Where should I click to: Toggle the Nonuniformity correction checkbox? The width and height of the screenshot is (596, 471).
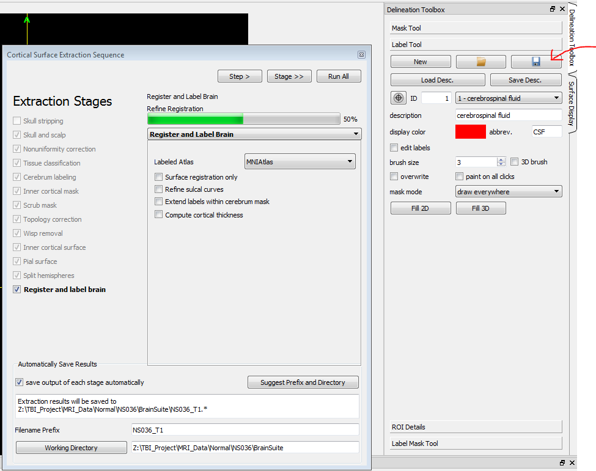pyautogui.click(x=17, y=149)
